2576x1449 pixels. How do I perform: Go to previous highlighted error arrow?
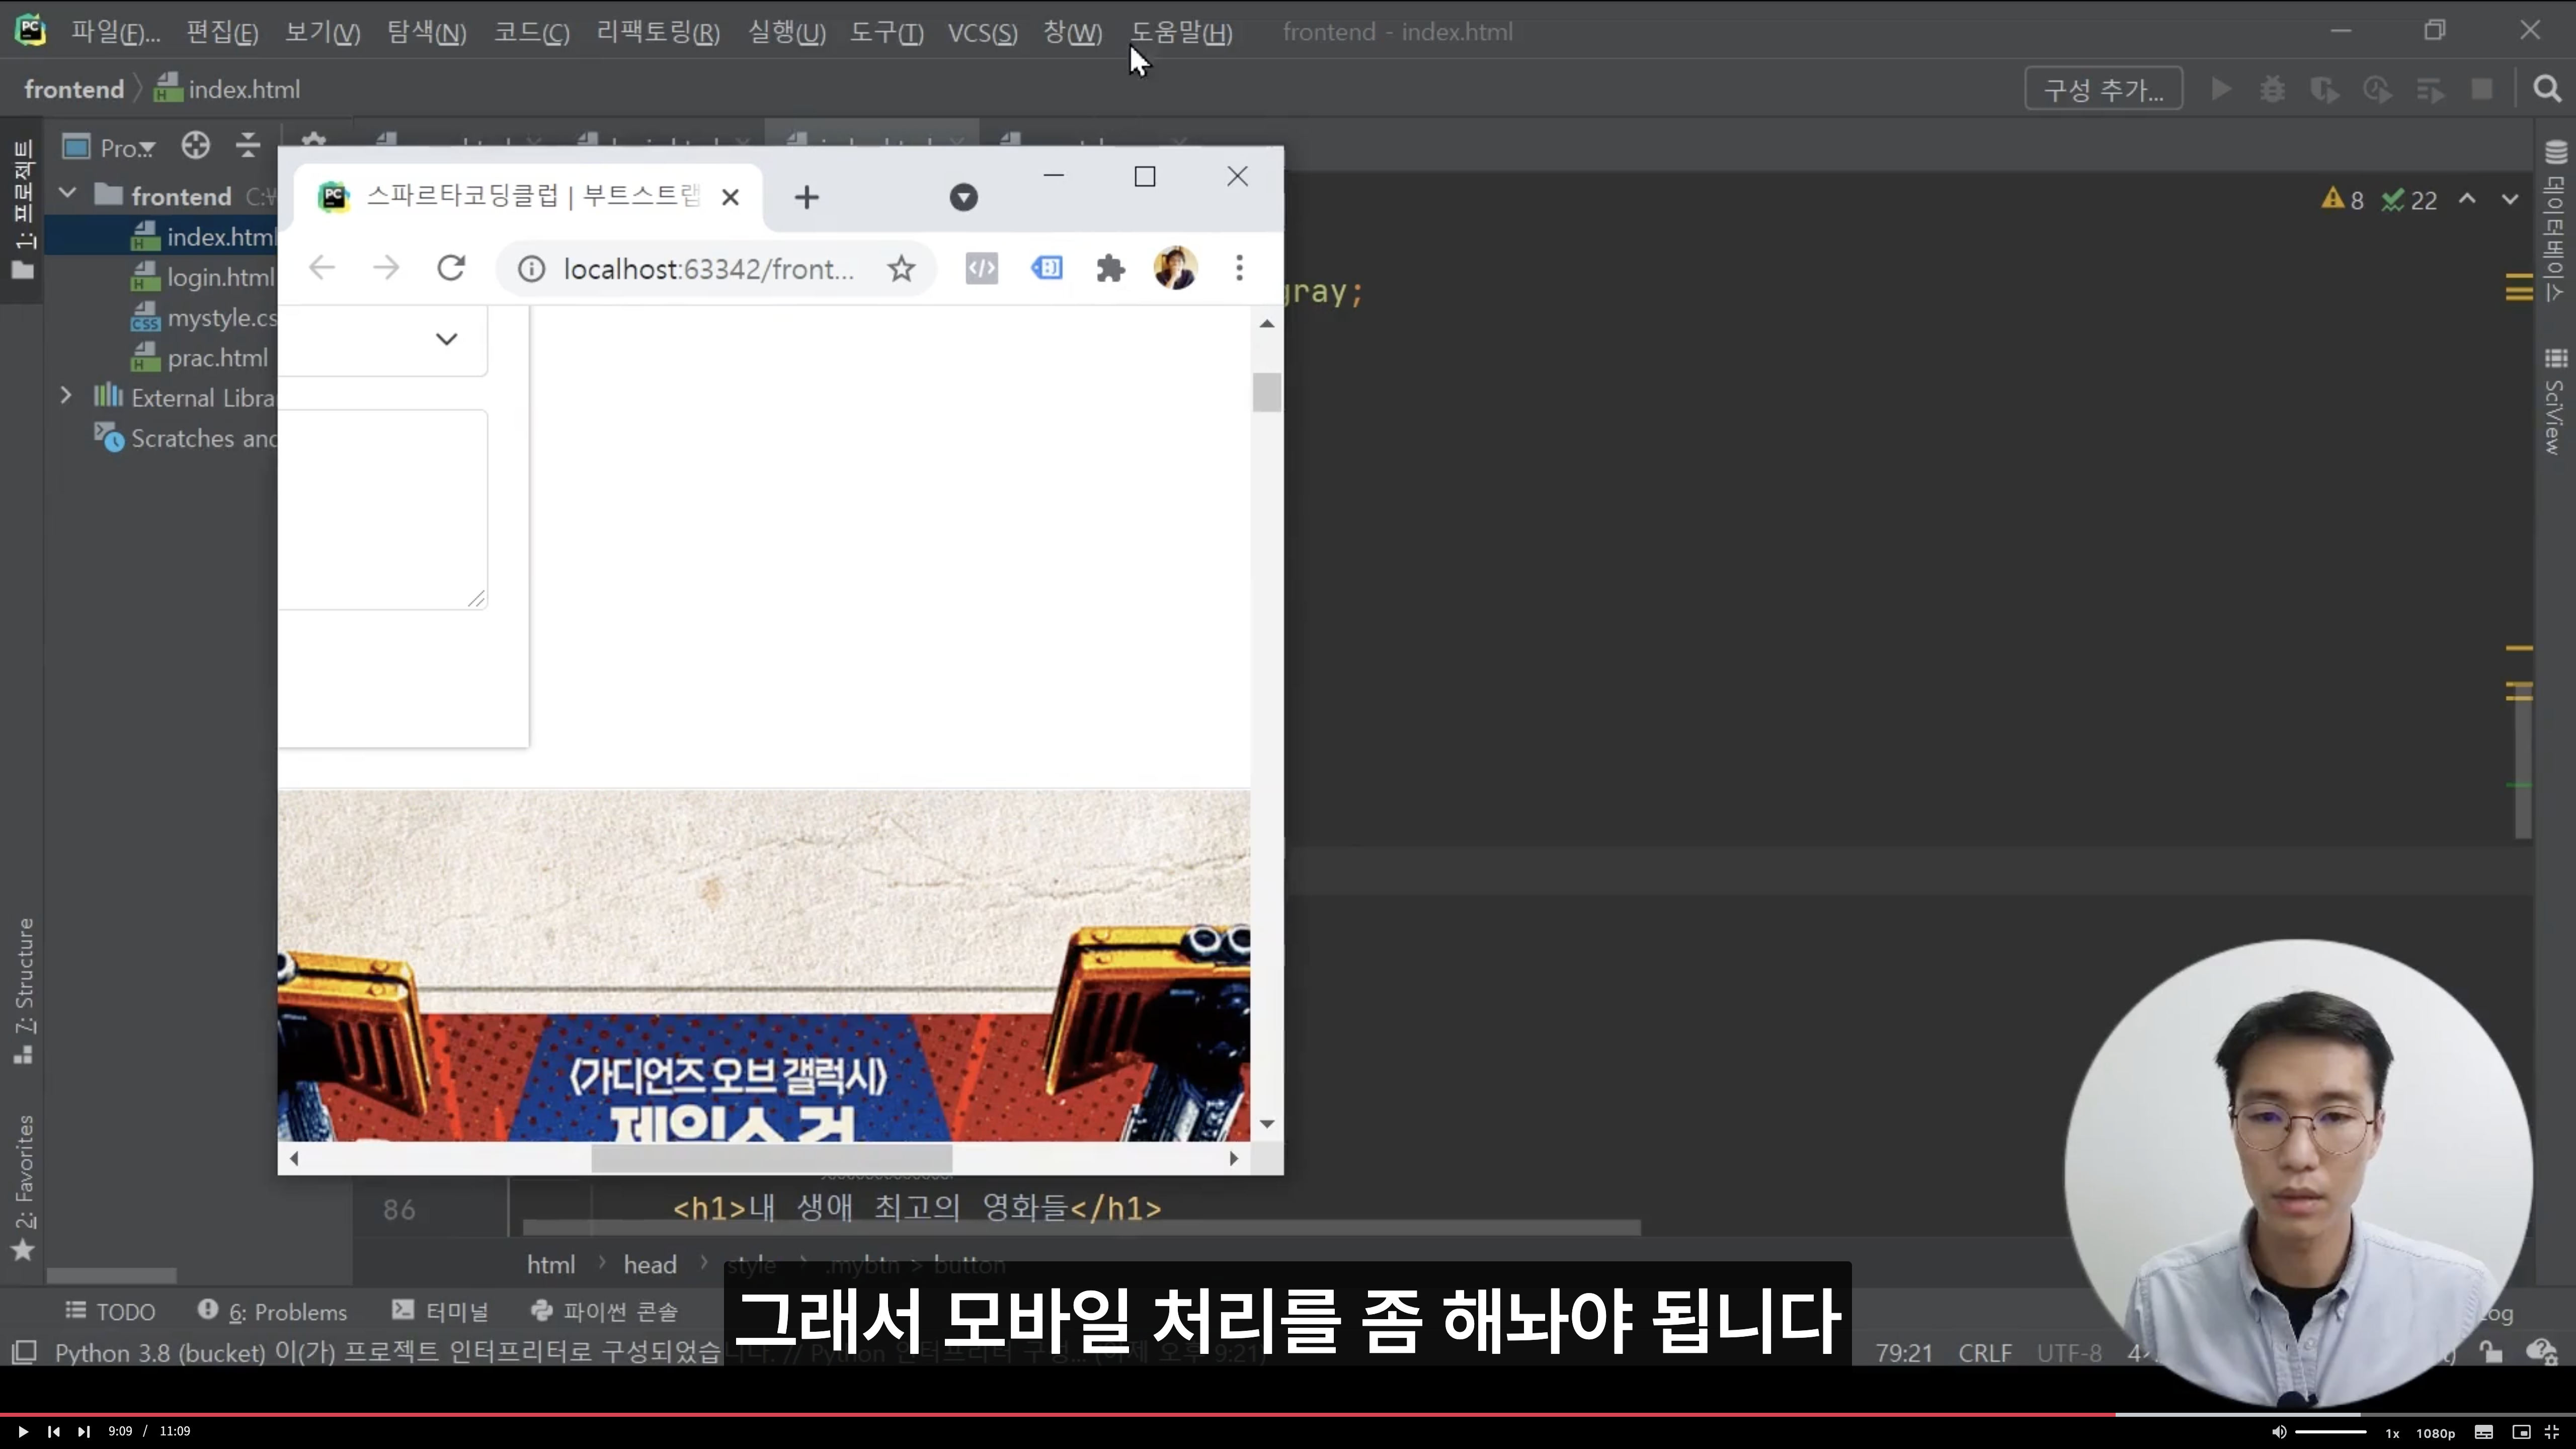[2468, 199]
